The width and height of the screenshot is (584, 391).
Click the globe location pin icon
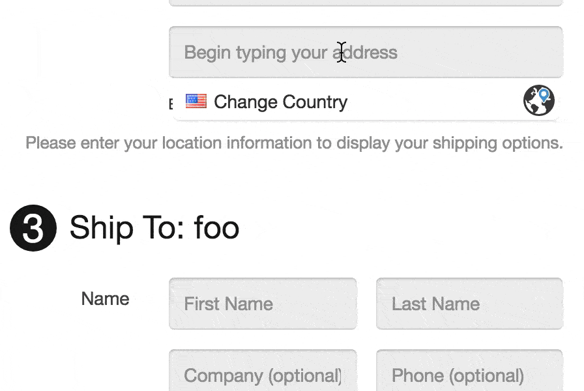pos(538,100)
